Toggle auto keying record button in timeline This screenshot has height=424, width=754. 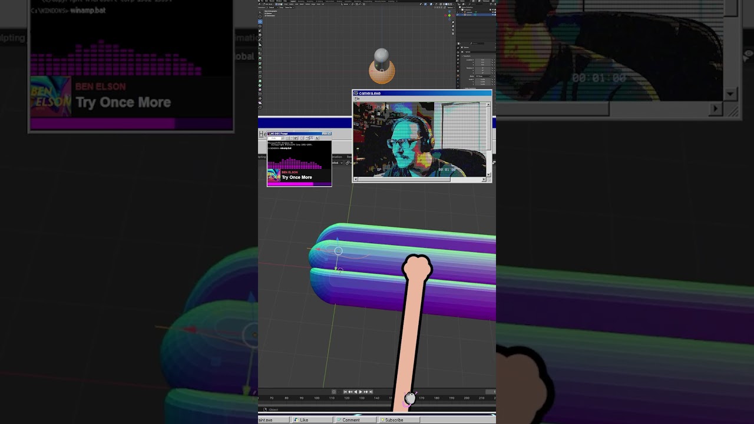click(x=333, y=392)
